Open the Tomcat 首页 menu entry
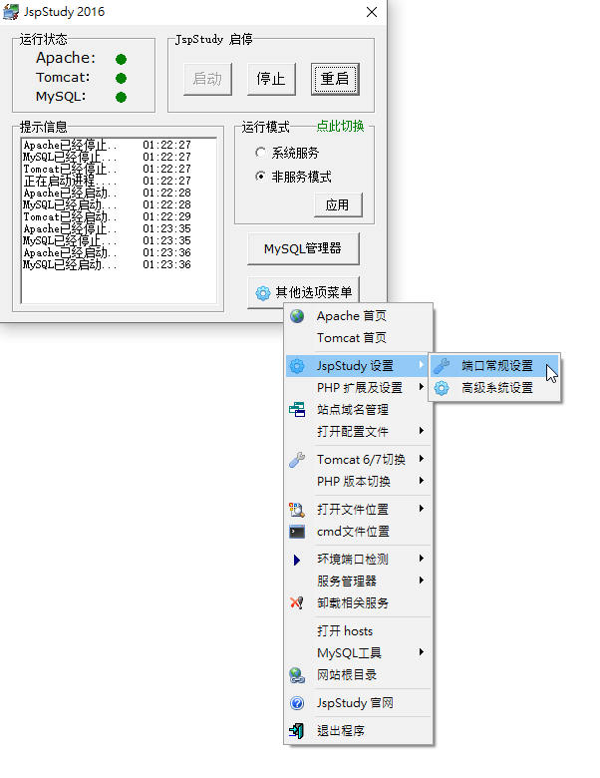 tap(358, 338)
